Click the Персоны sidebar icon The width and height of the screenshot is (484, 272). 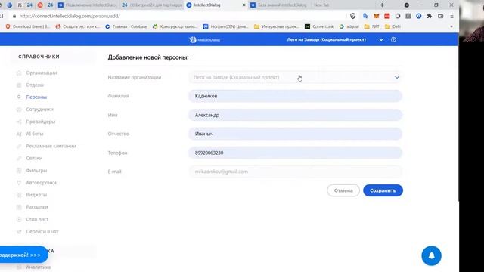pos(19,97)
